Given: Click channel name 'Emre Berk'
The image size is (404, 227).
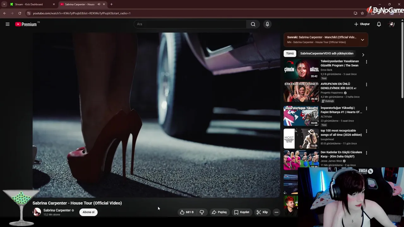Looking at the screenshot, I should pyautogui.click(x=326, y=70).
